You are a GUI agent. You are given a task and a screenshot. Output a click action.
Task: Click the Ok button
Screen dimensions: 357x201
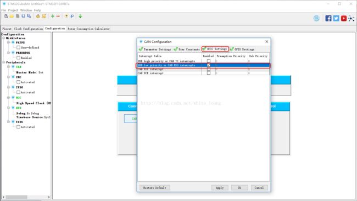tap(239, 188)
